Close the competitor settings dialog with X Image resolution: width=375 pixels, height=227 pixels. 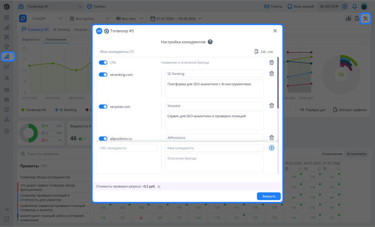[275, 31]
